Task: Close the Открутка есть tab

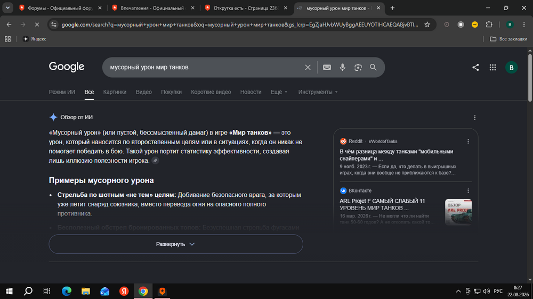Action: [285, 8]
